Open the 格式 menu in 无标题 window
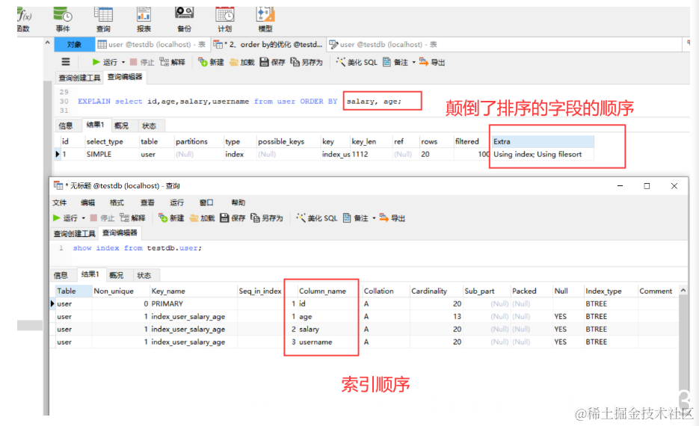Viewport: 699px width, 426px height. coord(117,203)
